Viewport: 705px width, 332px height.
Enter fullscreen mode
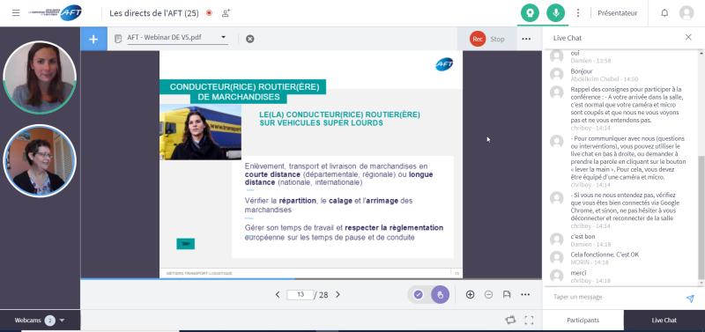pos(530,320)
